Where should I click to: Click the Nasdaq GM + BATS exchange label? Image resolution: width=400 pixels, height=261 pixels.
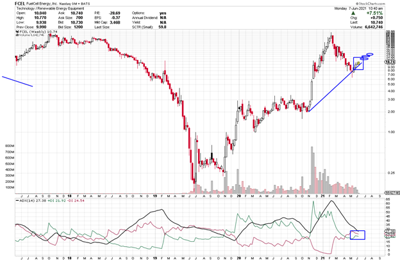(74, 4)
